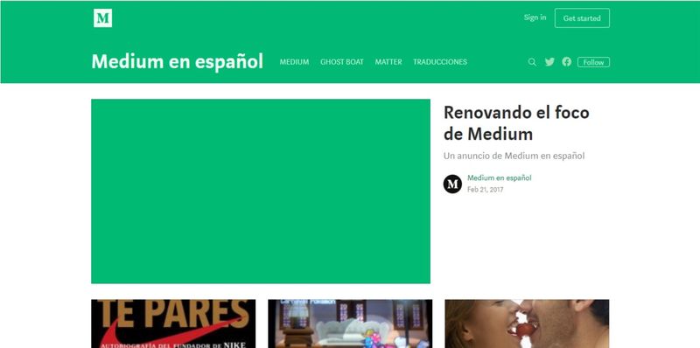Open article Renovando el foco de Medium
This screenshot has width=700, height=348.
[516, 122]
